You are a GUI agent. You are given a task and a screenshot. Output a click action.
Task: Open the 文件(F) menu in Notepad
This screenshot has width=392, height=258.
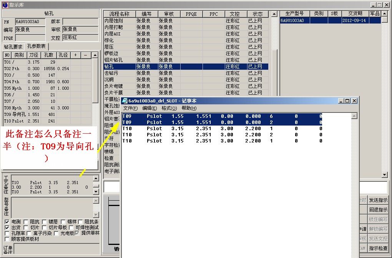[130, 108]
